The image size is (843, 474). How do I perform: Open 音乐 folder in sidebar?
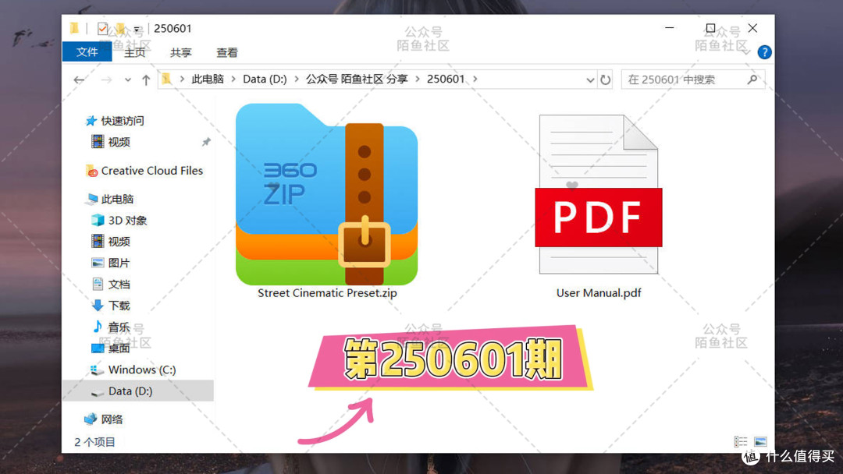[119, 327]
